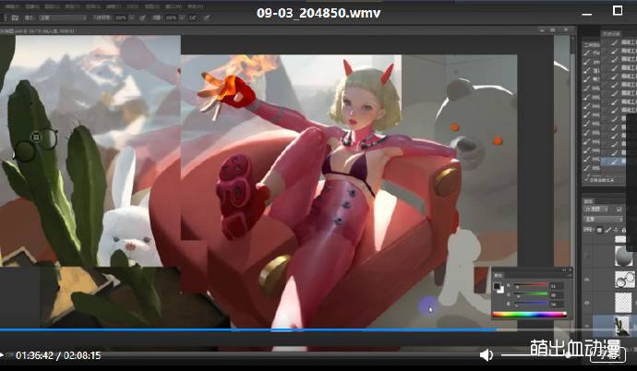This screenshot has height=371, width=637.
Task: Collapse the Color panel with double-arrow icon
Action: coord(564,269)
